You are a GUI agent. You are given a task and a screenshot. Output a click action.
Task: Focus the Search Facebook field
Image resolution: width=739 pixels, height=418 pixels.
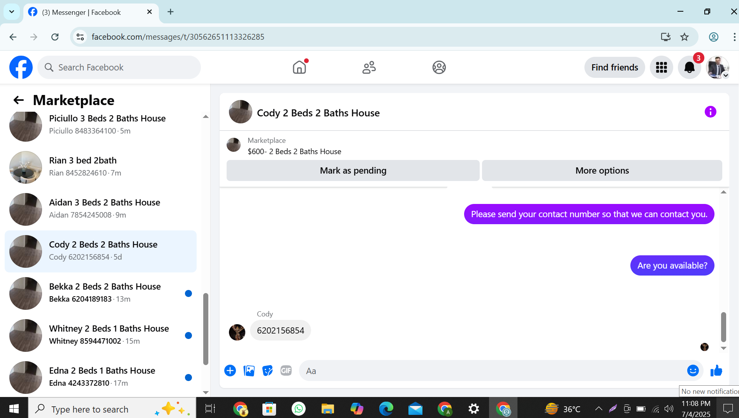click(119, 67)
